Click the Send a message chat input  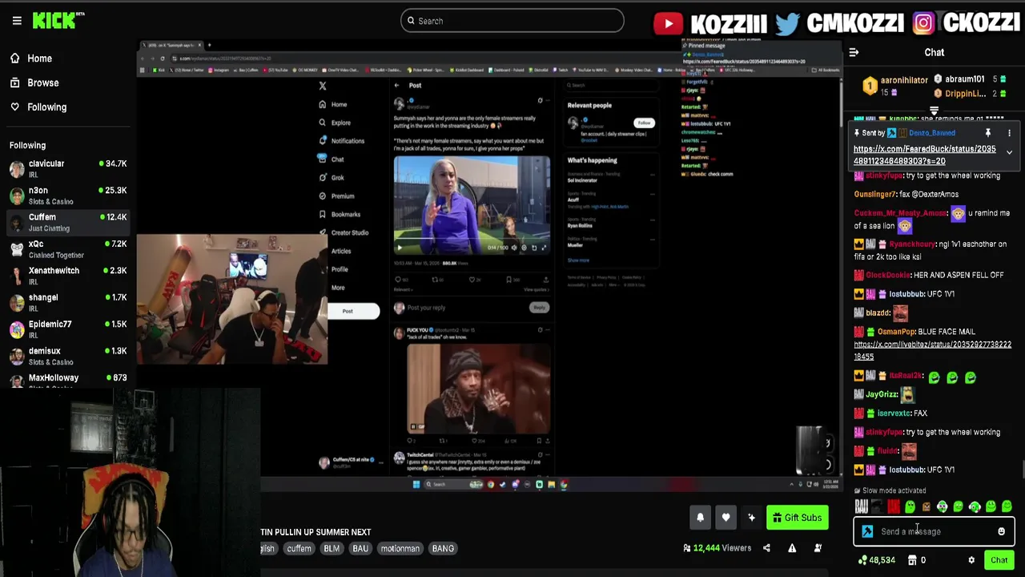click(x=935, y=531)
